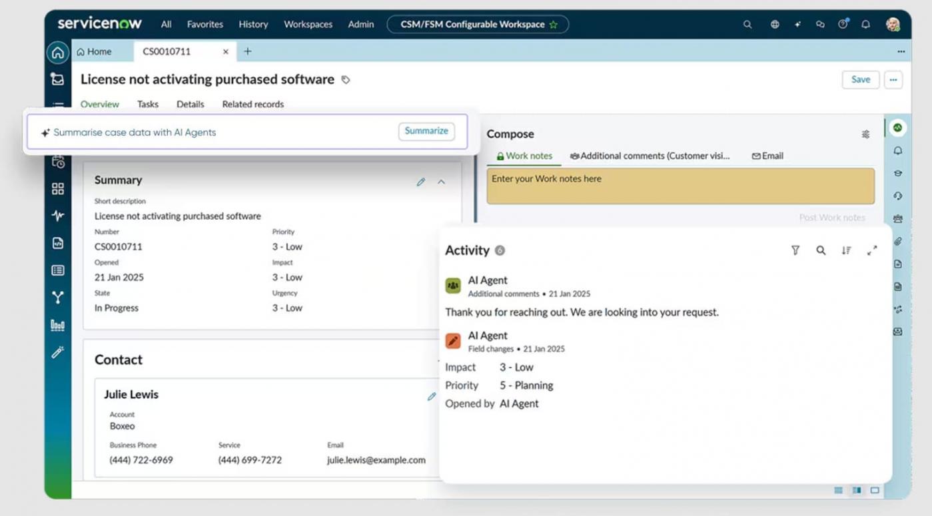
Task: Edit the Summary section with pencil icon
Action: pyautogui.click(x=421, y=182)
